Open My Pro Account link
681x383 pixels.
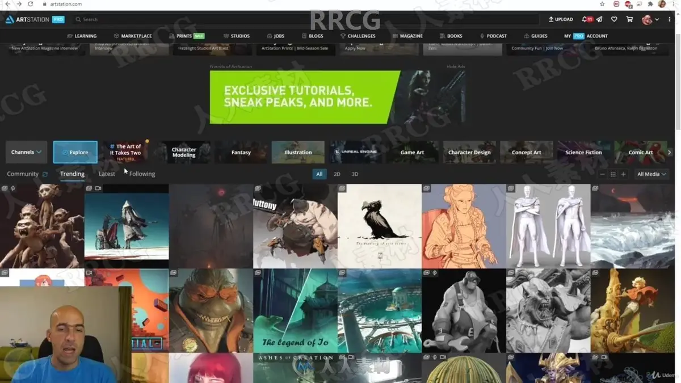[586, 36]
